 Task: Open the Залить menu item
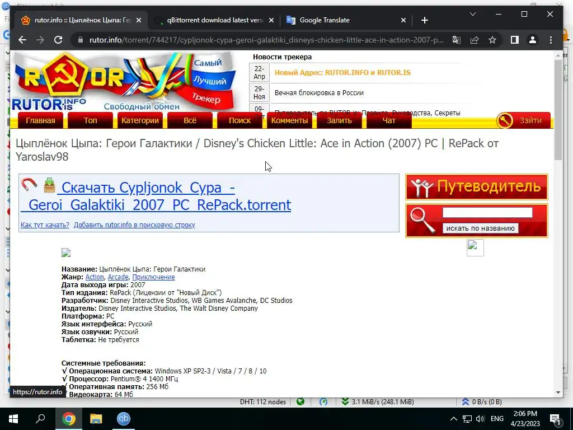339,120
